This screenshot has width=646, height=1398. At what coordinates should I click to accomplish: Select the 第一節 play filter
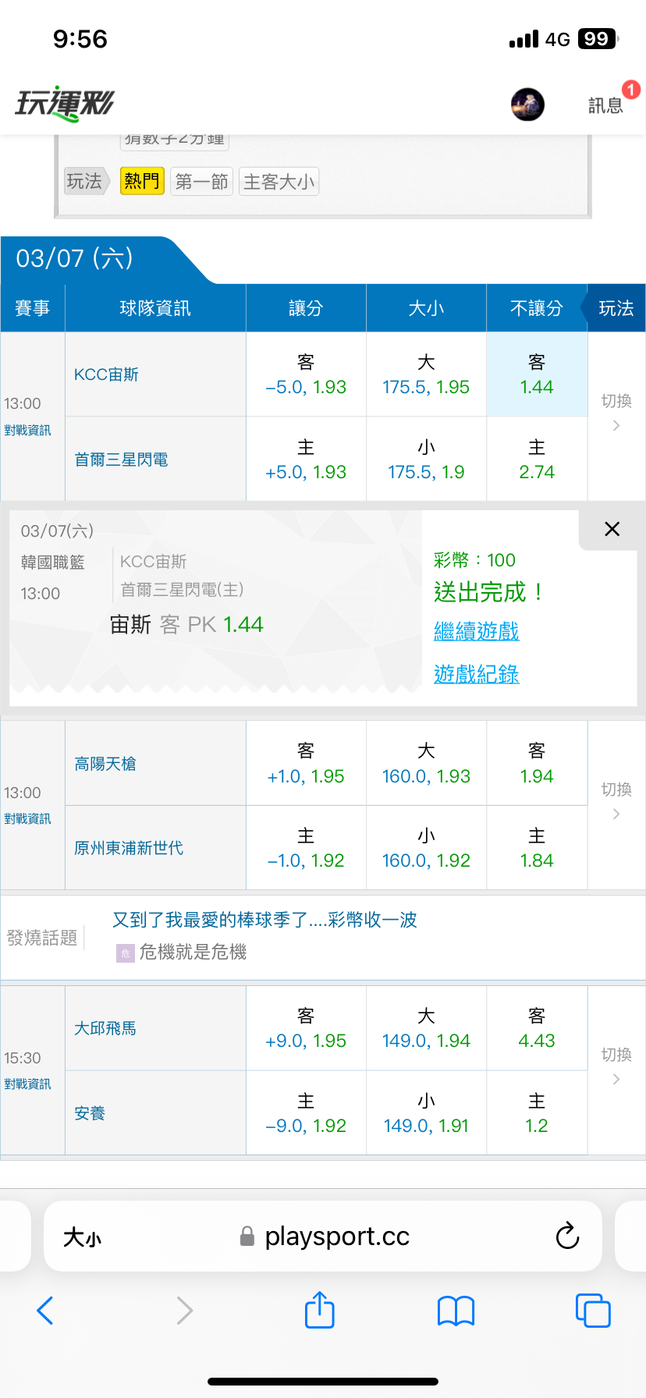[x=201, y=182]
